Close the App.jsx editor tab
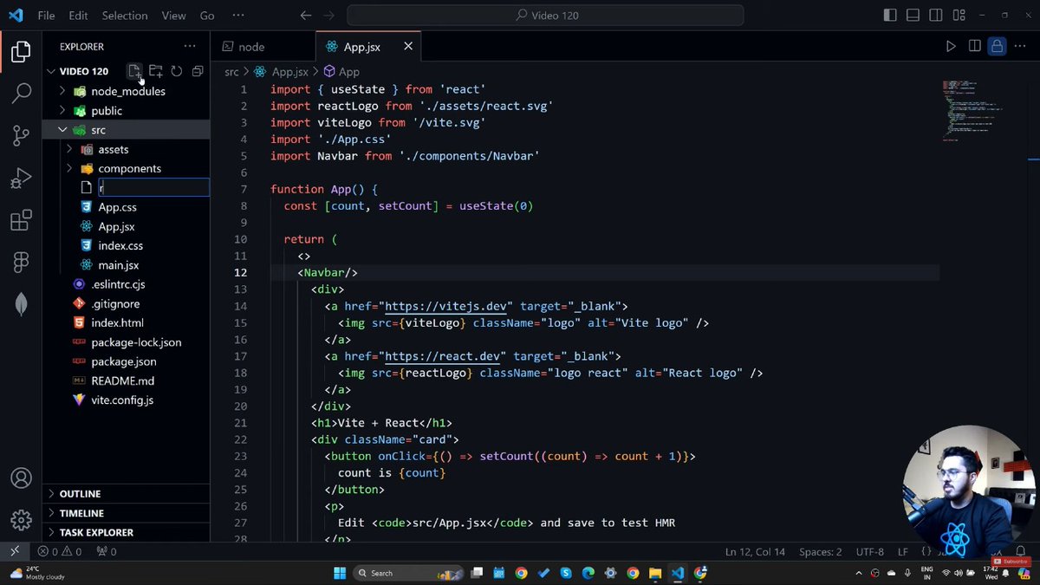The width and height of the screenshot is (1040, 585). pyautogui.click(x=407, y=46)
